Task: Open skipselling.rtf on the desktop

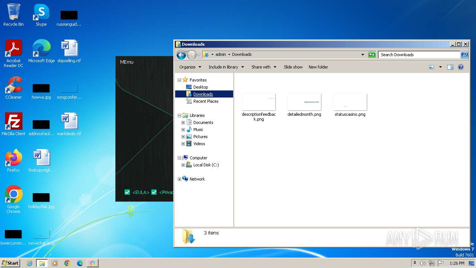Action: pyautogui.click(x=69, y=51)
